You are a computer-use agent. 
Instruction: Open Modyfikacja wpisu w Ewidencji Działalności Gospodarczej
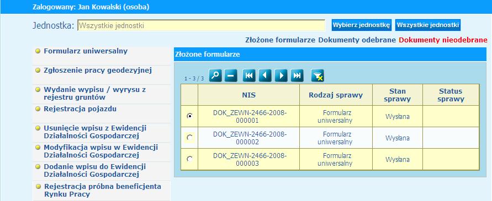click(x=100, y=151)
